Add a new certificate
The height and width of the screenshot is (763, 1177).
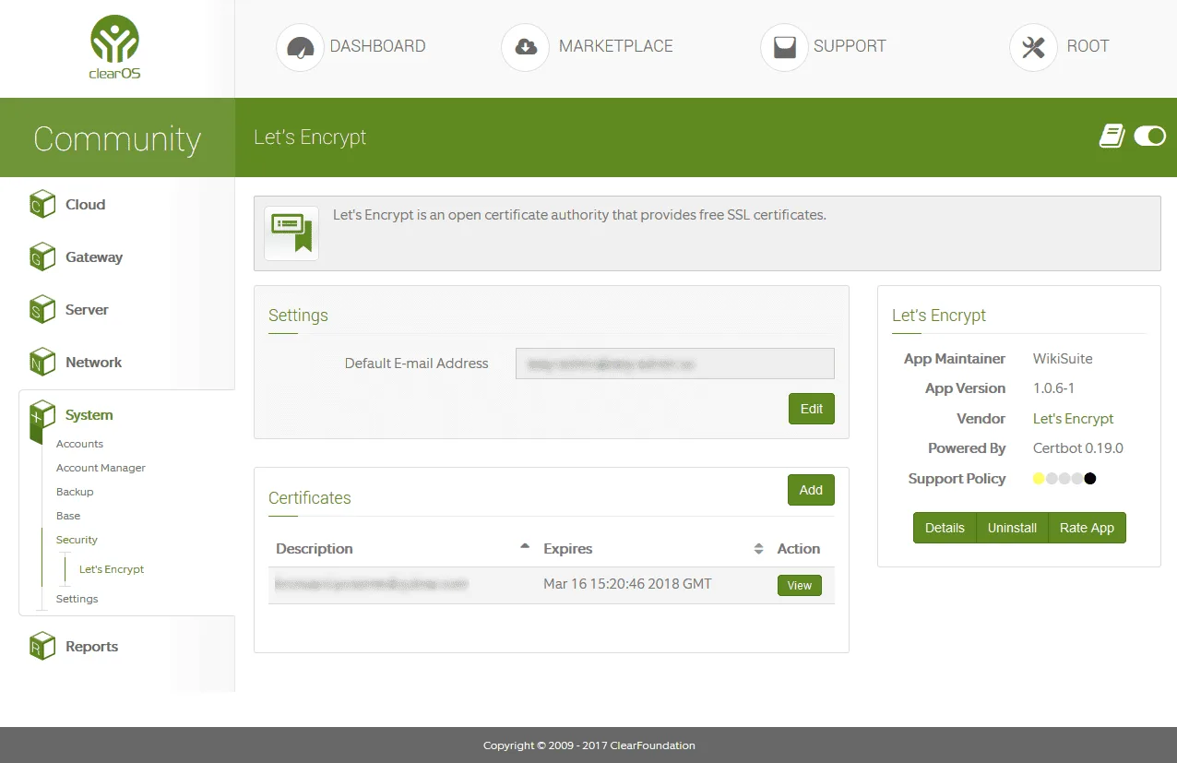click(x=811, y=490)
